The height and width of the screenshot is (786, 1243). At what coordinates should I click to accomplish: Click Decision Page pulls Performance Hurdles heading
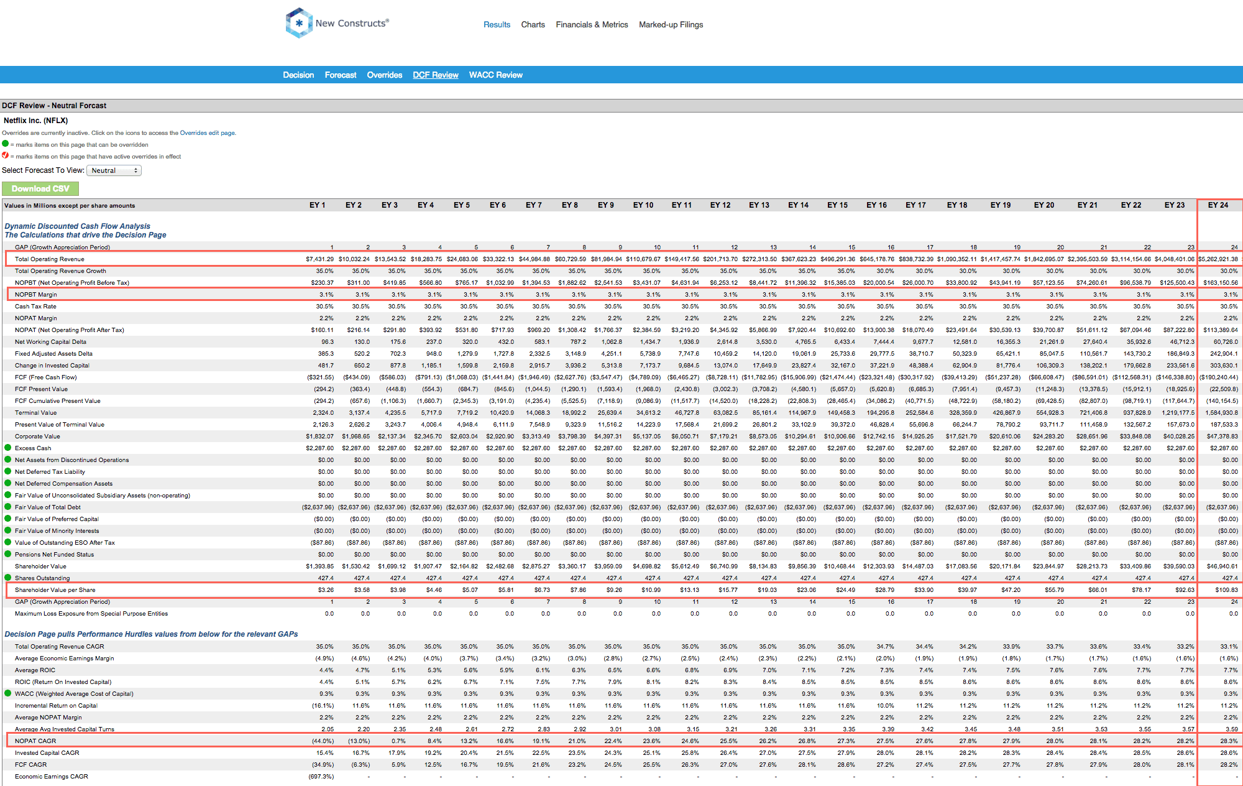[151, 634]
